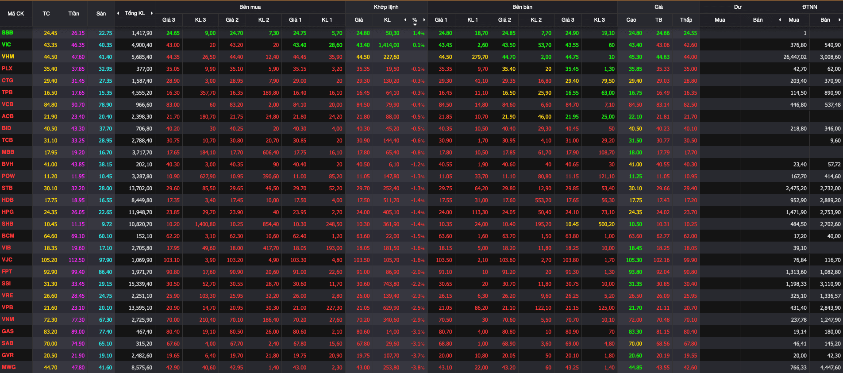Click the left arrow beside the % header
Image resolution: width=843 pixels, height=373 pixels.
[405, 20]
